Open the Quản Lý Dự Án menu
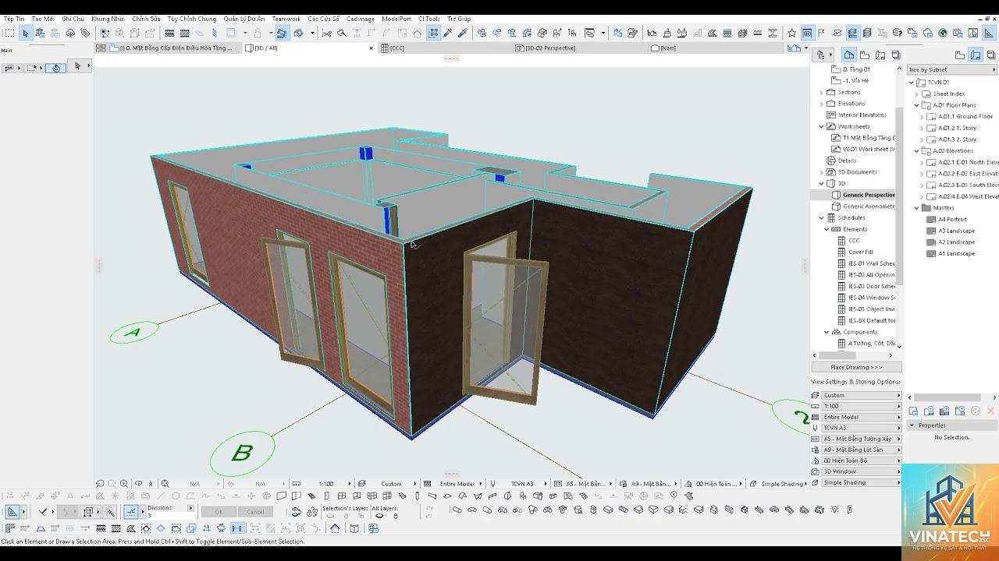Viewport: 999px width, 561px height. 244,19
